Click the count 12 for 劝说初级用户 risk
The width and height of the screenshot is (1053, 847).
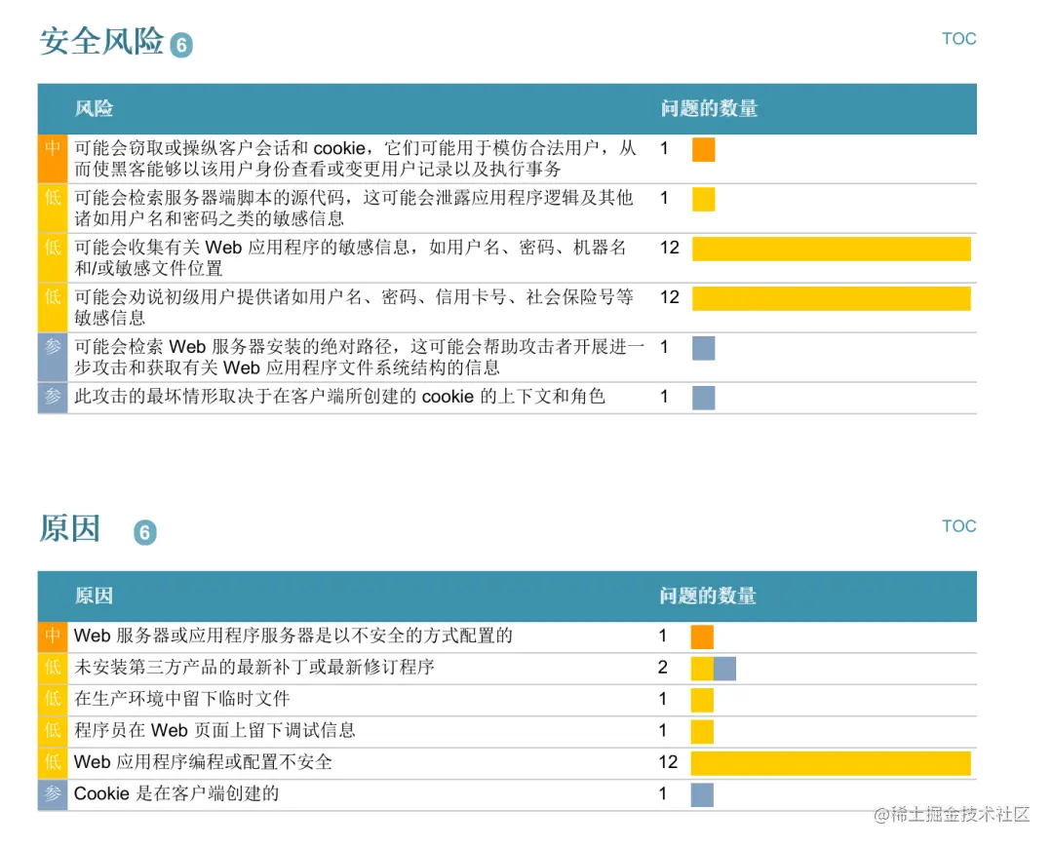670,297
